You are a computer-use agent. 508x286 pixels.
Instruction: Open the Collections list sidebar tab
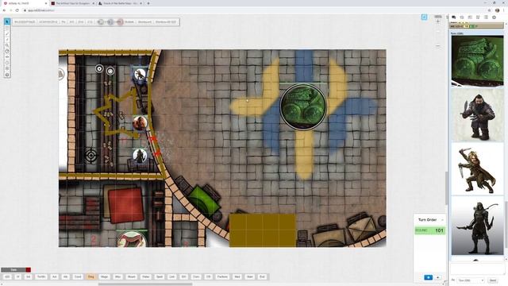click(x=486, y=17)
